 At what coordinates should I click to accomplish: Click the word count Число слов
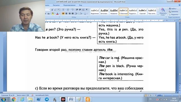pos(23,95)
